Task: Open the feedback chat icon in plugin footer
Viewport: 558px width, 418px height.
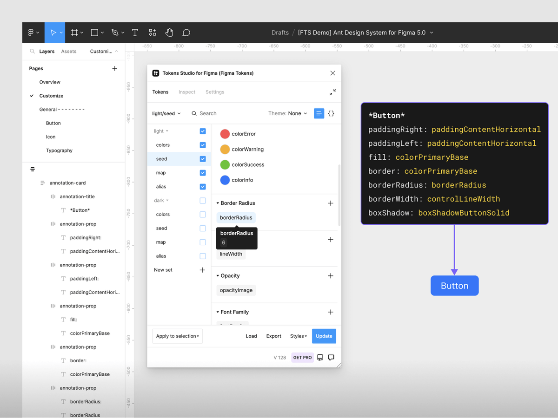Action: click(x=331, y=358)
